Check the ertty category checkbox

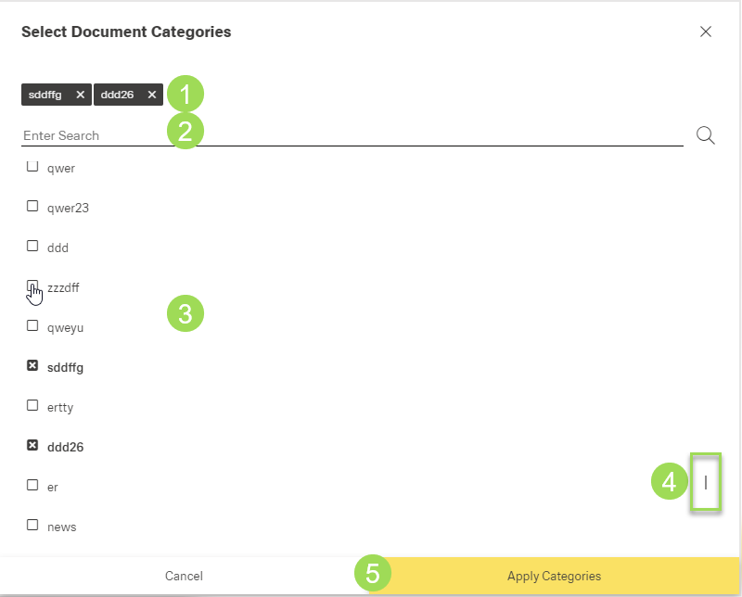(32, 406)
